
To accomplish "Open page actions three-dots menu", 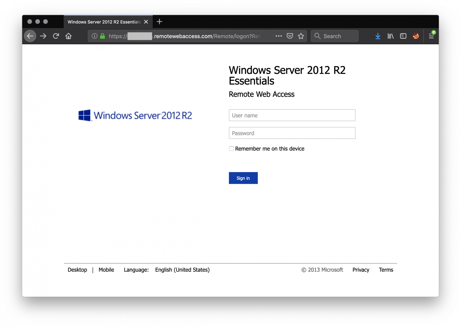I will click(x=279, y=36).
